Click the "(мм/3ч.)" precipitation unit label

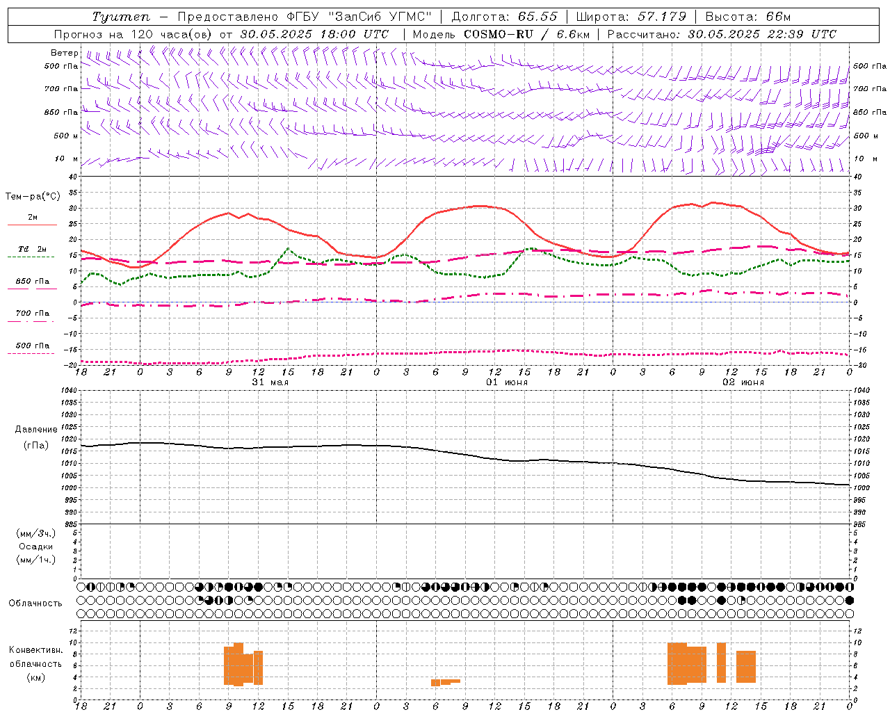point(36,533)
